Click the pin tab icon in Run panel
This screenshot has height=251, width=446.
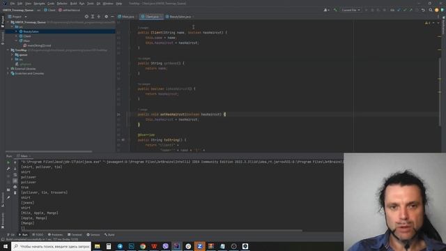coord(8,197)
